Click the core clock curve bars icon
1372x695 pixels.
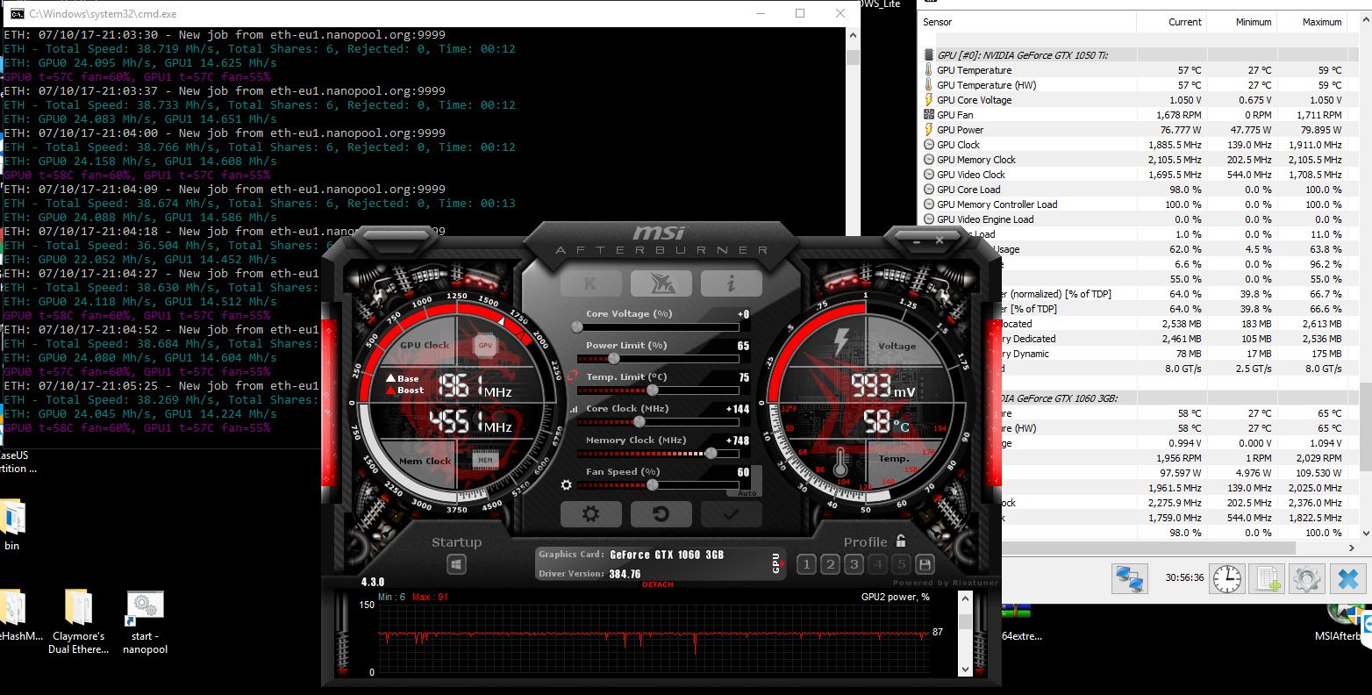574,409
